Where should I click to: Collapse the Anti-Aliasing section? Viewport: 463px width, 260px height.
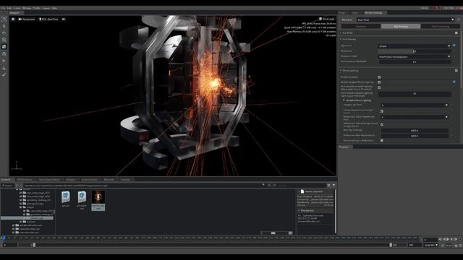pyautogui.click(x=341, y=39)
